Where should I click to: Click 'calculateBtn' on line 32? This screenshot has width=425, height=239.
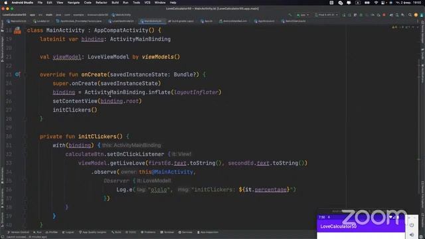(x=84, y=154)
